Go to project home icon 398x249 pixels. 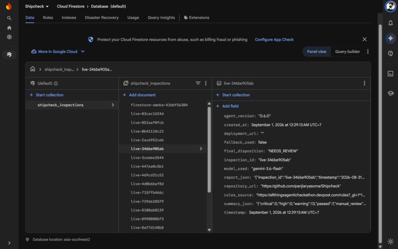tap(9, 28)
